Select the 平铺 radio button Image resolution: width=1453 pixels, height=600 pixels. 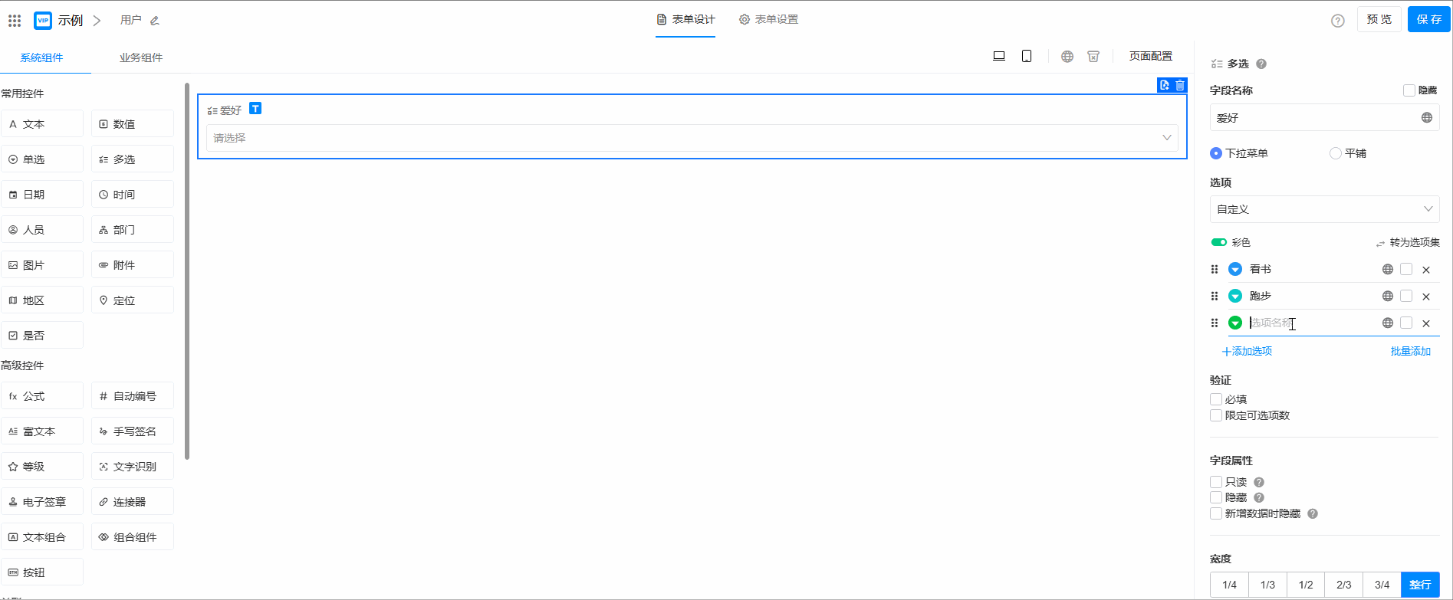click(x=1336, y=153)
